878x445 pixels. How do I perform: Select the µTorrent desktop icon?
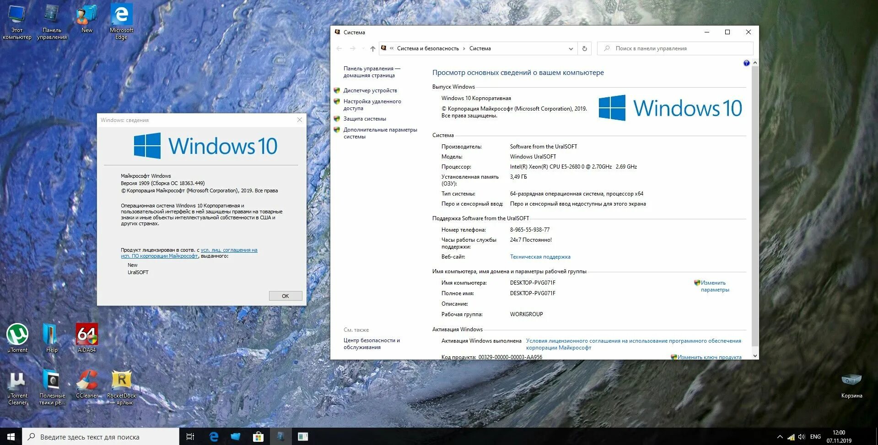[x=17, y=338]
